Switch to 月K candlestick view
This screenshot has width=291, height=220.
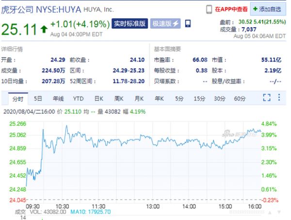pos(139,99)
